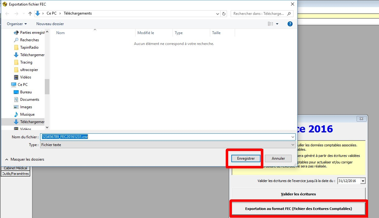The height and width of the screenshot is (218, 379).
Task: Collapse folders with Masquer les dossiers
Action: (25, 159)
